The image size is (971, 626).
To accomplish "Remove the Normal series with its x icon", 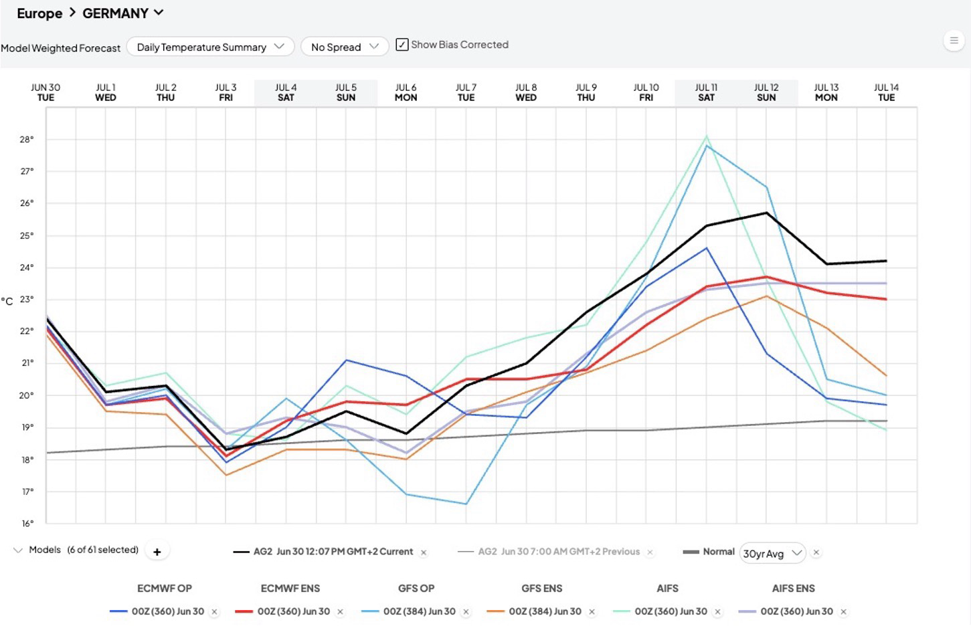I will click(x=816, y=552).
